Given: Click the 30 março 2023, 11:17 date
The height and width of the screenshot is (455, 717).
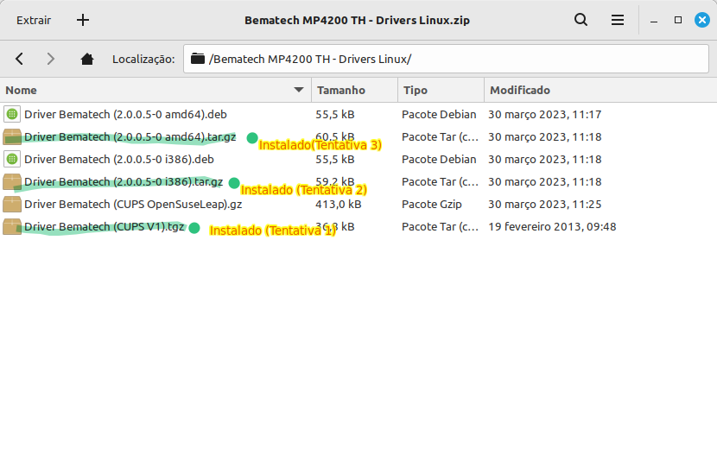Looking at the screenshot, I should coord(544,114).
